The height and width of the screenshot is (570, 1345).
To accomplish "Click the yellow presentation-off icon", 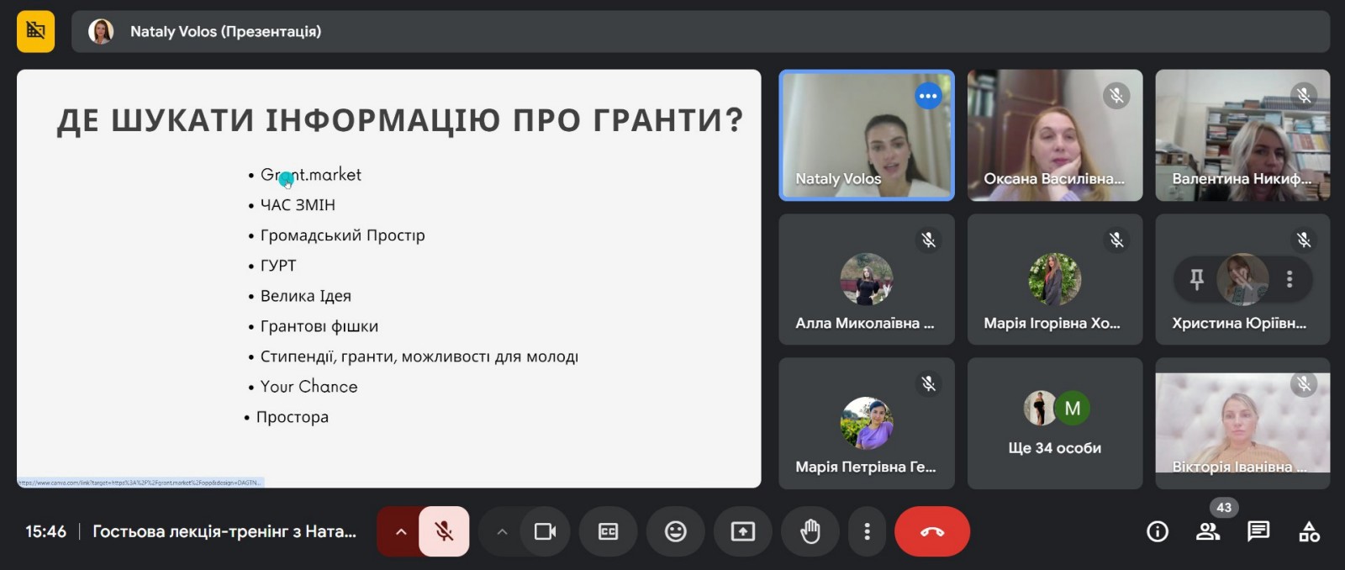I will point(35,31).
